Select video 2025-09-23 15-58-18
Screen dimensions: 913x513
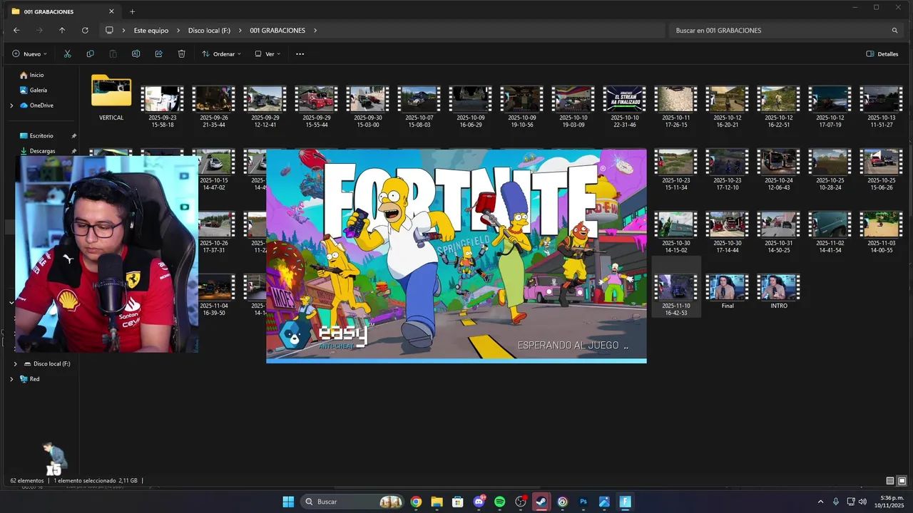162,107
